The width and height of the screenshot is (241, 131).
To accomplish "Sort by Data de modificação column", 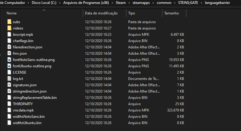I will click(101, 13).
